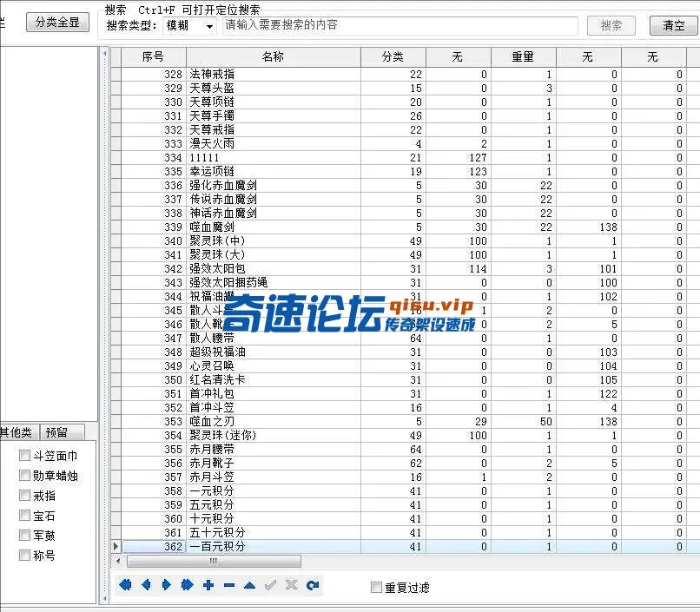Select the row 强效太阳包
700x612 pixels.
click(404, 268)
